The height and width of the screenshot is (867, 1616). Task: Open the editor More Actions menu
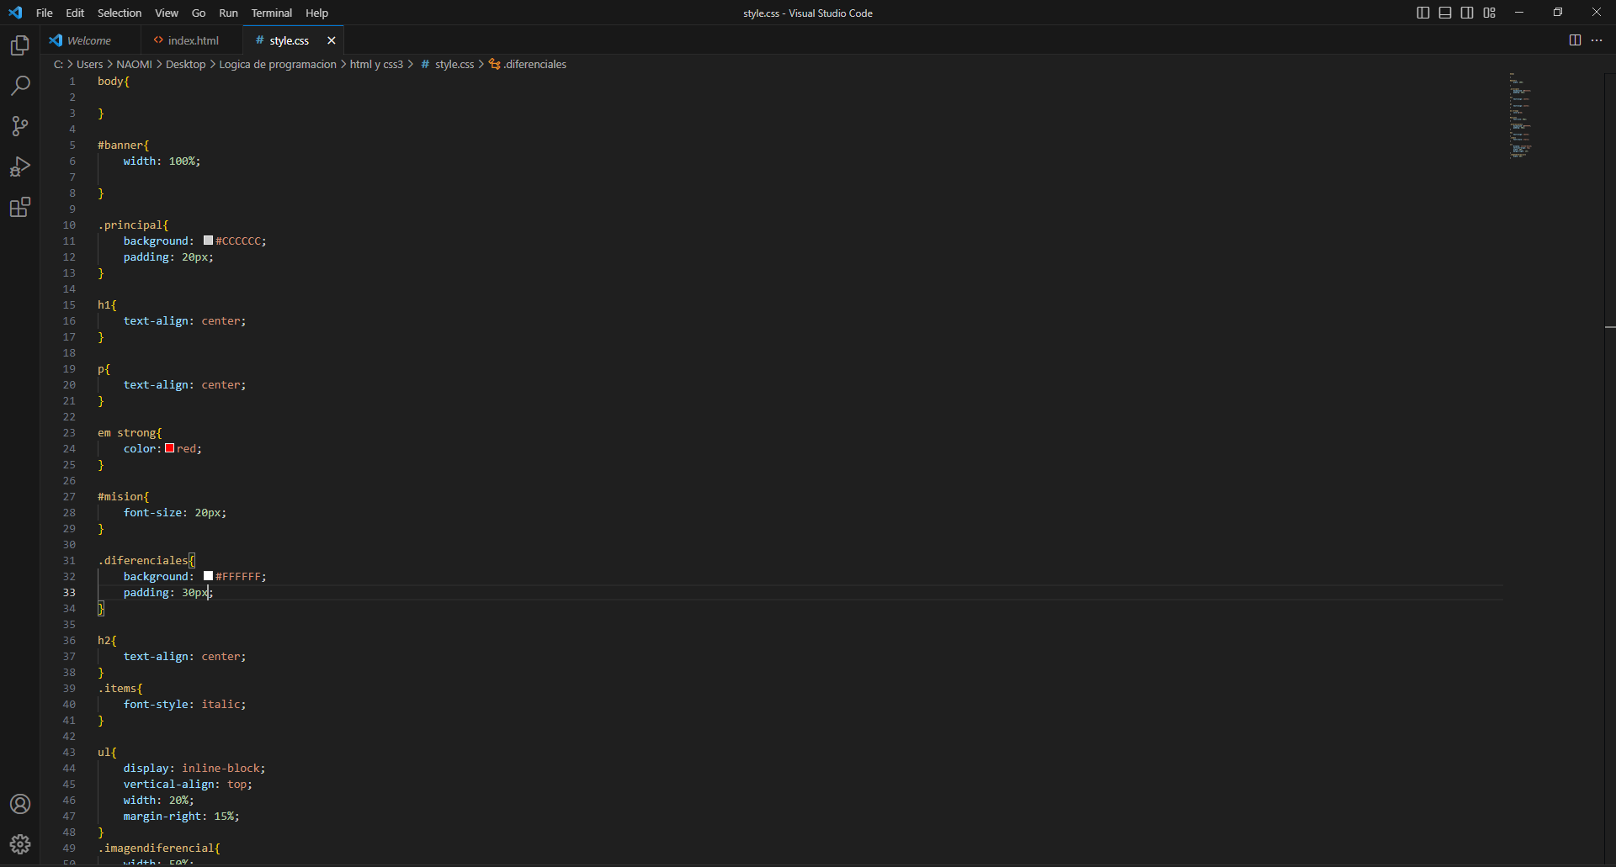(1597, 40)
